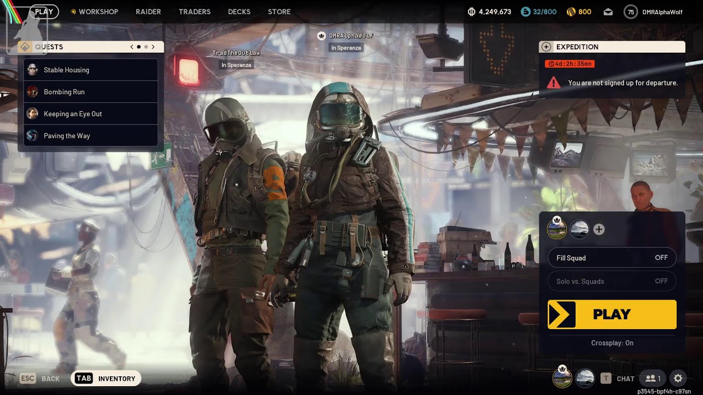Click the red warning triangle icon

pyautogui.click(x=554, y=83)
